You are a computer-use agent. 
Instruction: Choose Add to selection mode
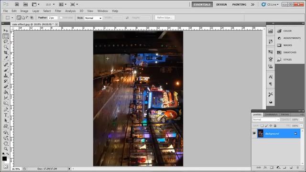pyautogui.click(x=23, y=18)
